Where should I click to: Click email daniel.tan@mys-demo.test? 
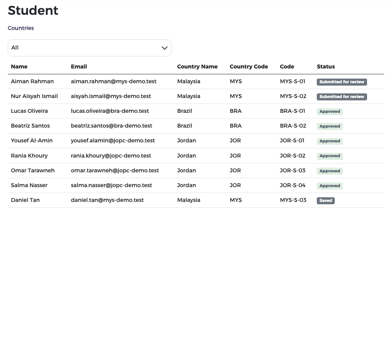[107, 200]
